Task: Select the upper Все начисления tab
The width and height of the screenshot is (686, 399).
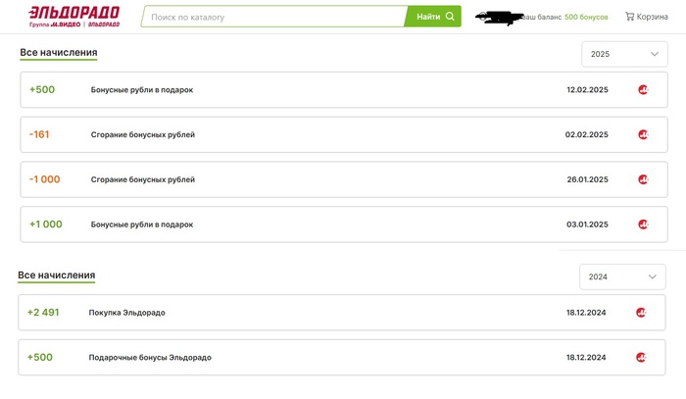Action: [58, 53]
